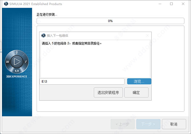
Task: Click the insert media prompt message text
Action: pos(72,43)
